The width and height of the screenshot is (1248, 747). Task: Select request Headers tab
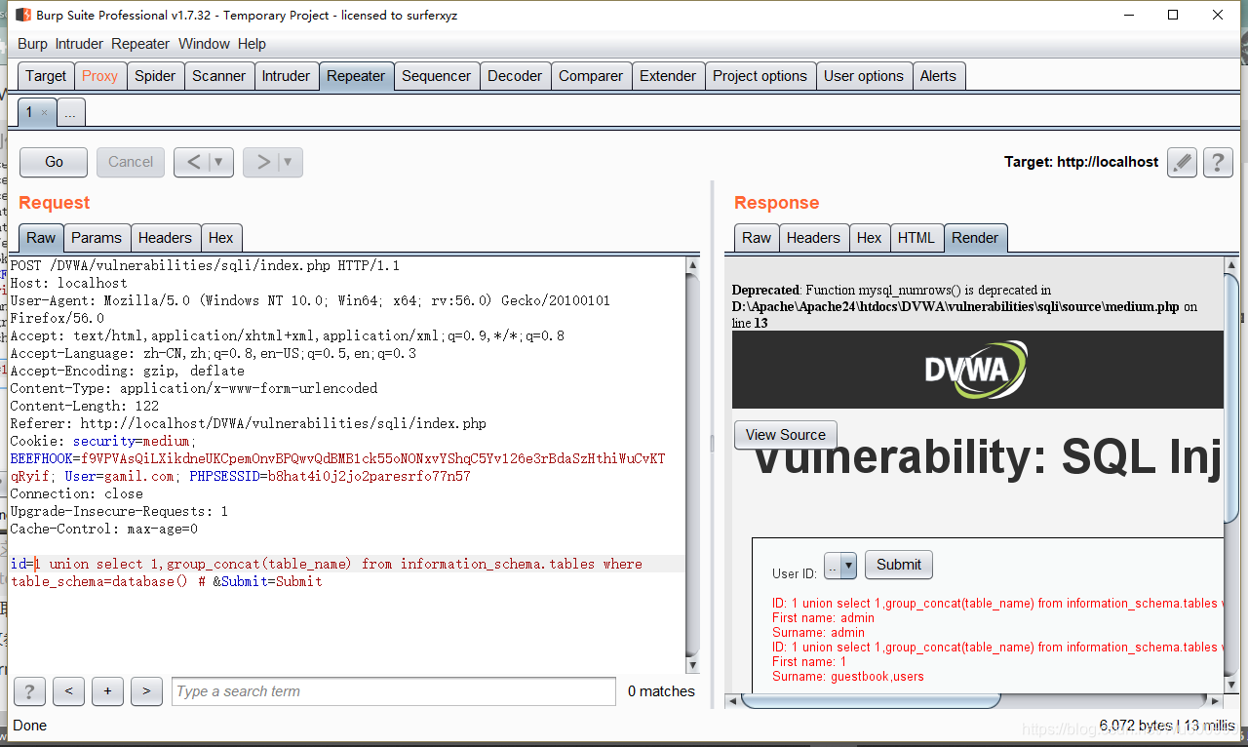coord(165,238)
